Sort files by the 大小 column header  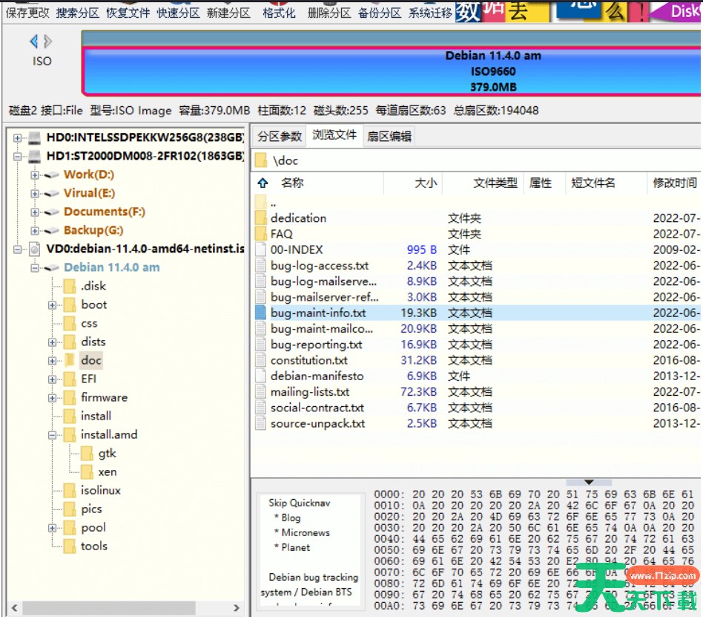(425, 183)
